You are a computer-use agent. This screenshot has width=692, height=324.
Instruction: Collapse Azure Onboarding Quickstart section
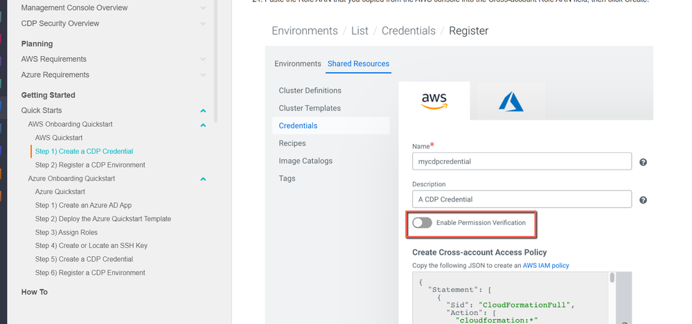203,179
